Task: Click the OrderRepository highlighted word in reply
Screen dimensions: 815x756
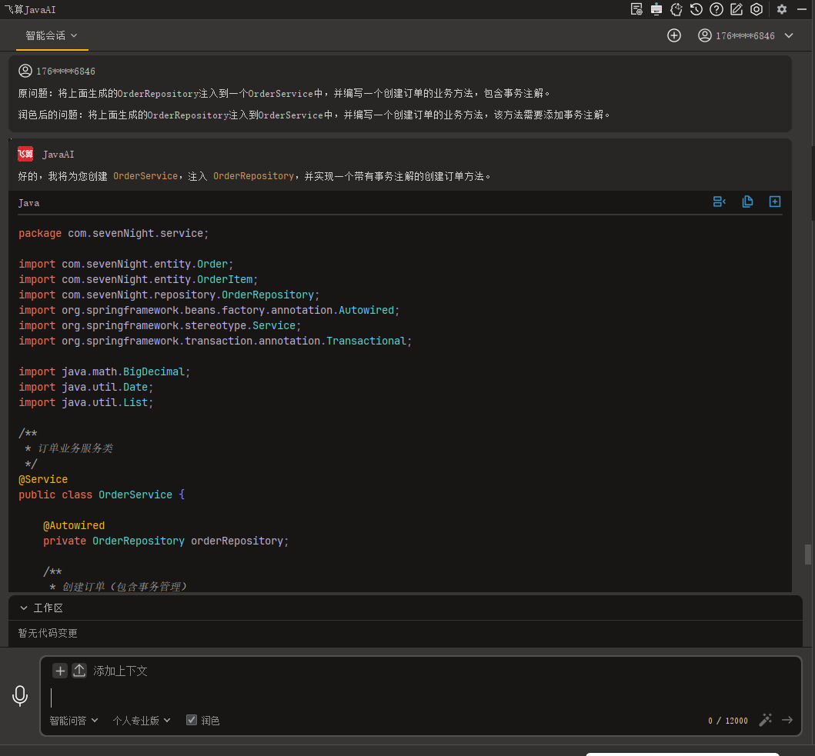Action: click(x=254, y=176)
